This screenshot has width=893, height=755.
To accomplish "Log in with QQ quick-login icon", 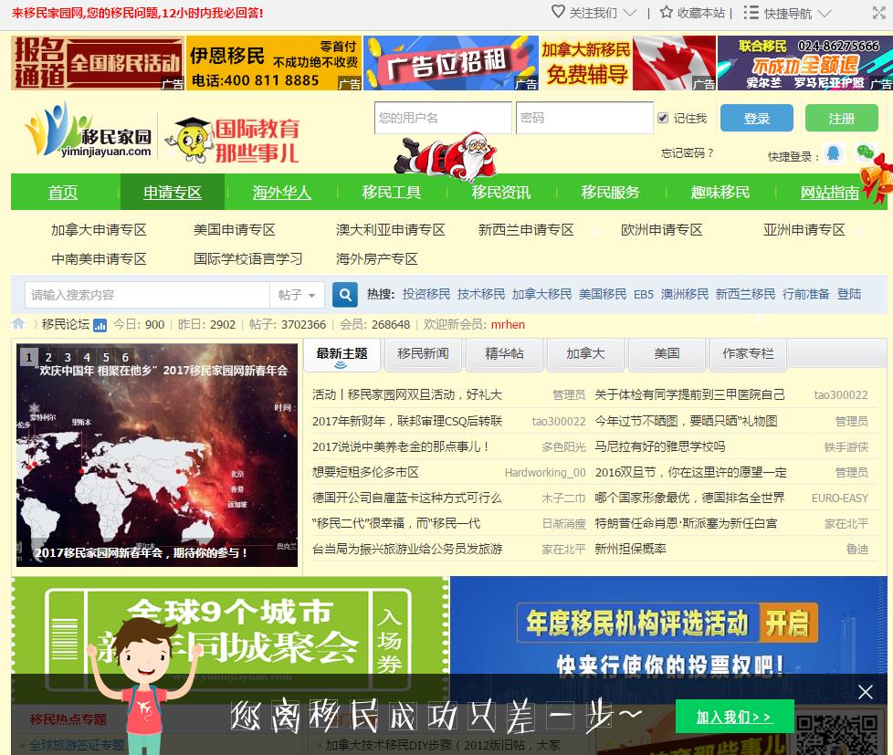I will (834, 153).
